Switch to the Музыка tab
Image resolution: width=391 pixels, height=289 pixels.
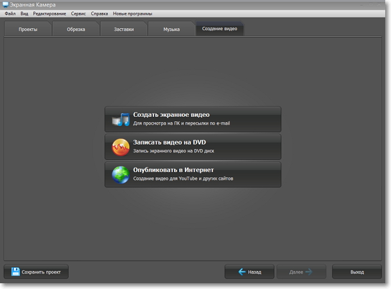(171, 29)
